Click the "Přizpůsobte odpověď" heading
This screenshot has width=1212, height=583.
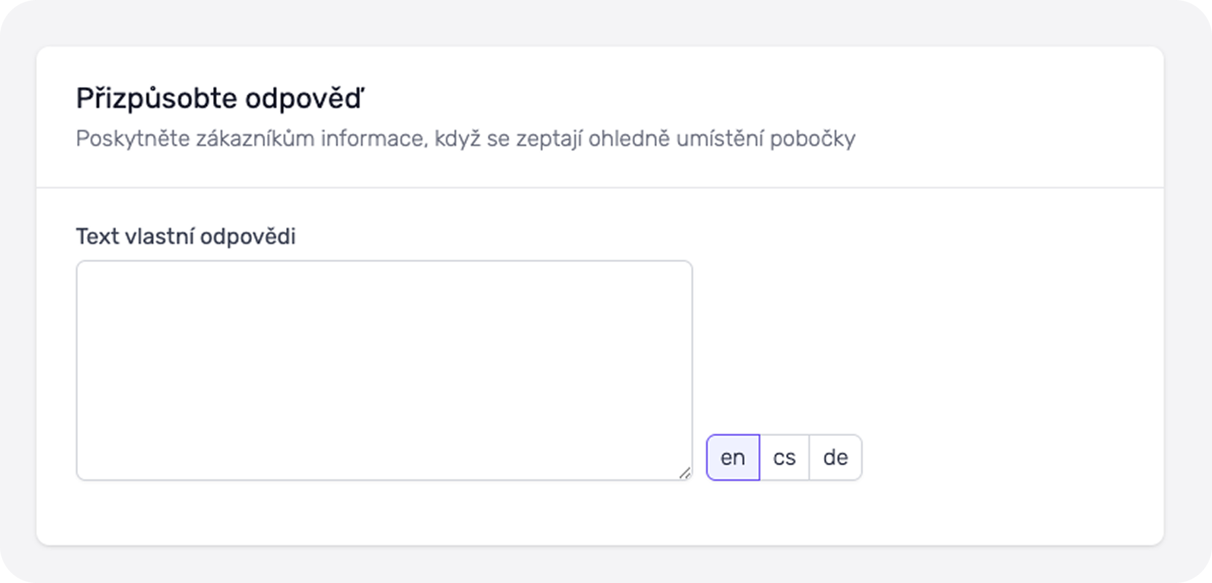[220, 98]
